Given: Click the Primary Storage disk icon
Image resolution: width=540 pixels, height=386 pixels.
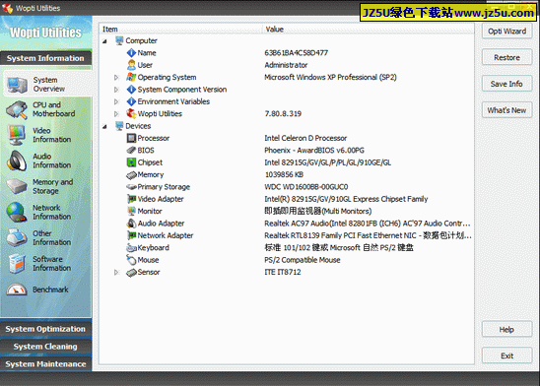Looking at the screenshot, I should click(x=131, y=187).
